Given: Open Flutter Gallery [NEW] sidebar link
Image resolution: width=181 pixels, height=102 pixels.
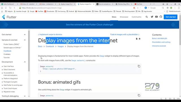Looking at the screenshot, I should 11,44.
